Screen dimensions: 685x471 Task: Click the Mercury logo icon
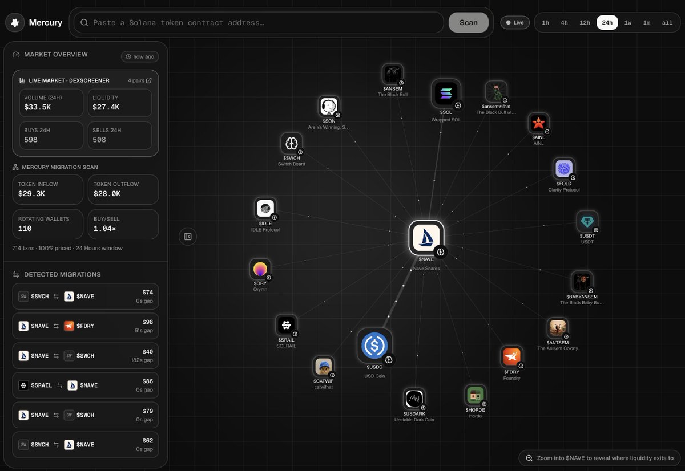15,23
